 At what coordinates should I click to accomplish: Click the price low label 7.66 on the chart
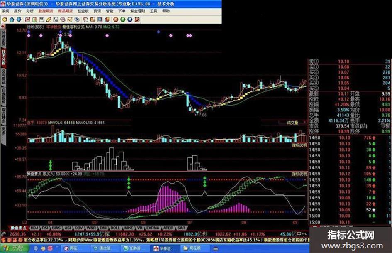[203, 115]
